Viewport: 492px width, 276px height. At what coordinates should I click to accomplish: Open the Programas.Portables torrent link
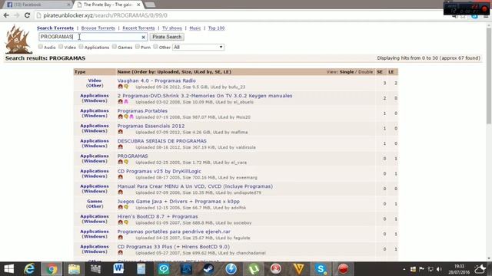click(x=142, y=110)
